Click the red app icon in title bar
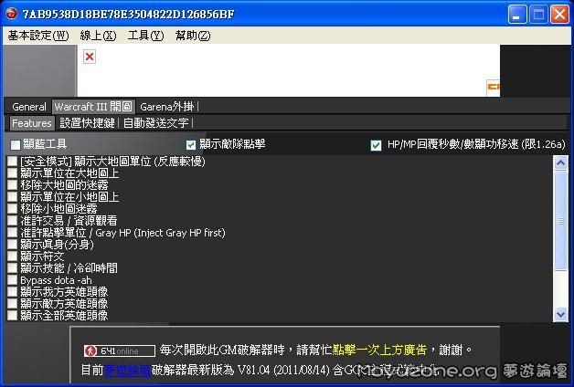The image size is (574, 387). 11,14
